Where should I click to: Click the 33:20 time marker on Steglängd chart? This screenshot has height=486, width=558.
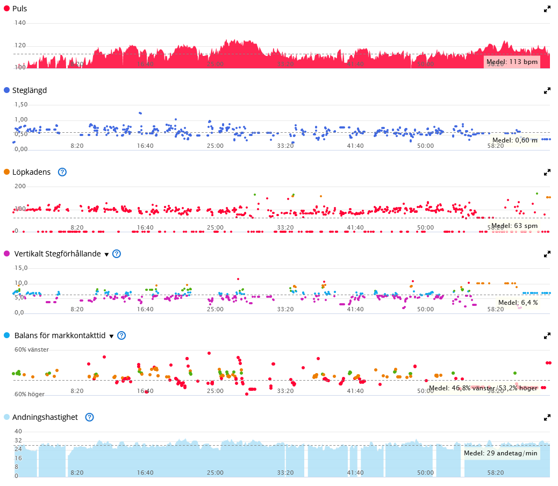coord(285,146)
